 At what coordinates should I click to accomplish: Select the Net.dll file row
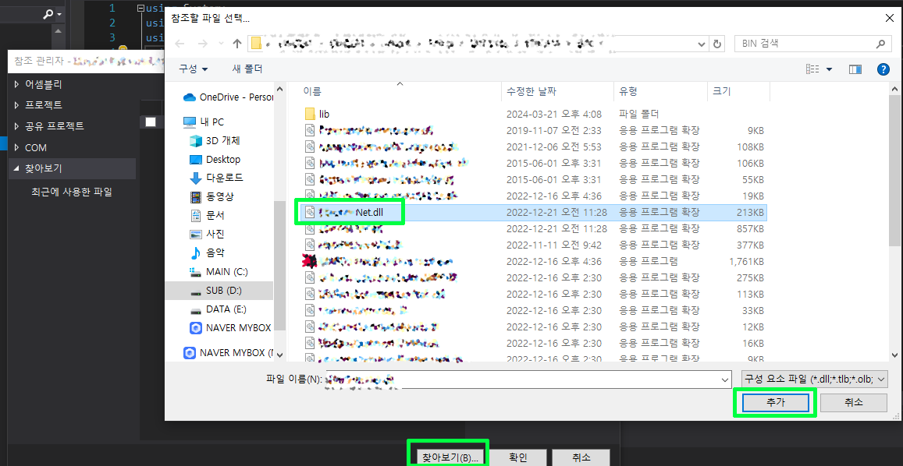(x=533, y=212)
